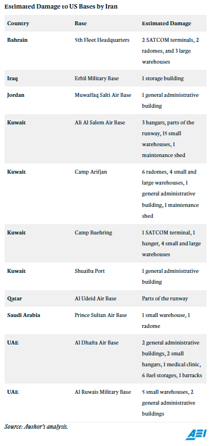This screenshot has height=446, width=222.
Task: Select the 5th Fleet Headquarters cell
Action: tap(102, 40)
